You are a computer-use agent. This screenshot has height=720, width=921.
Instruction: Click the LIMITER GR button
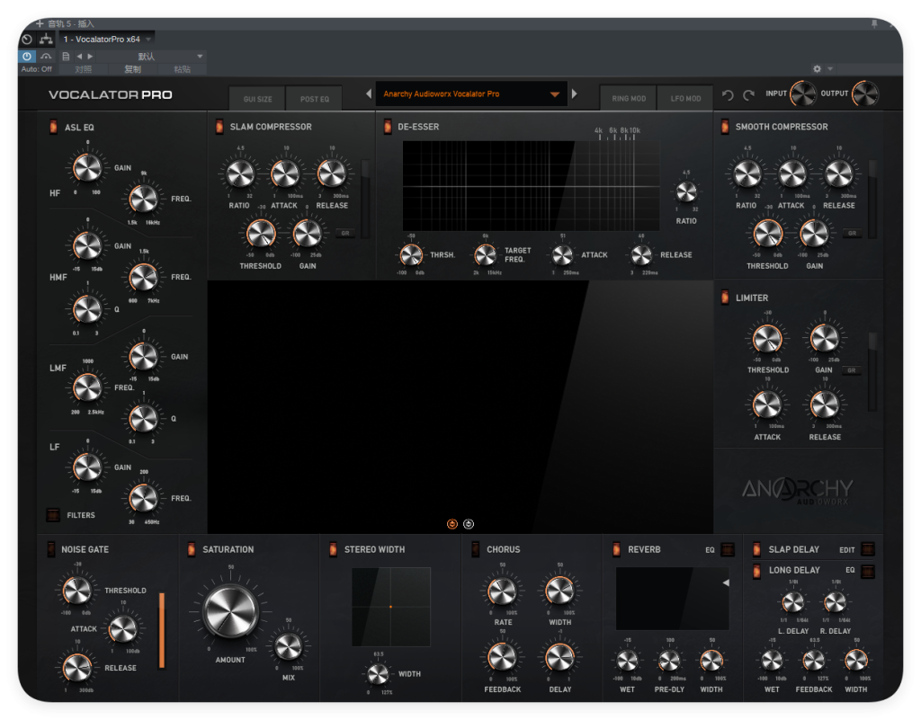click(x=851, y=370)
